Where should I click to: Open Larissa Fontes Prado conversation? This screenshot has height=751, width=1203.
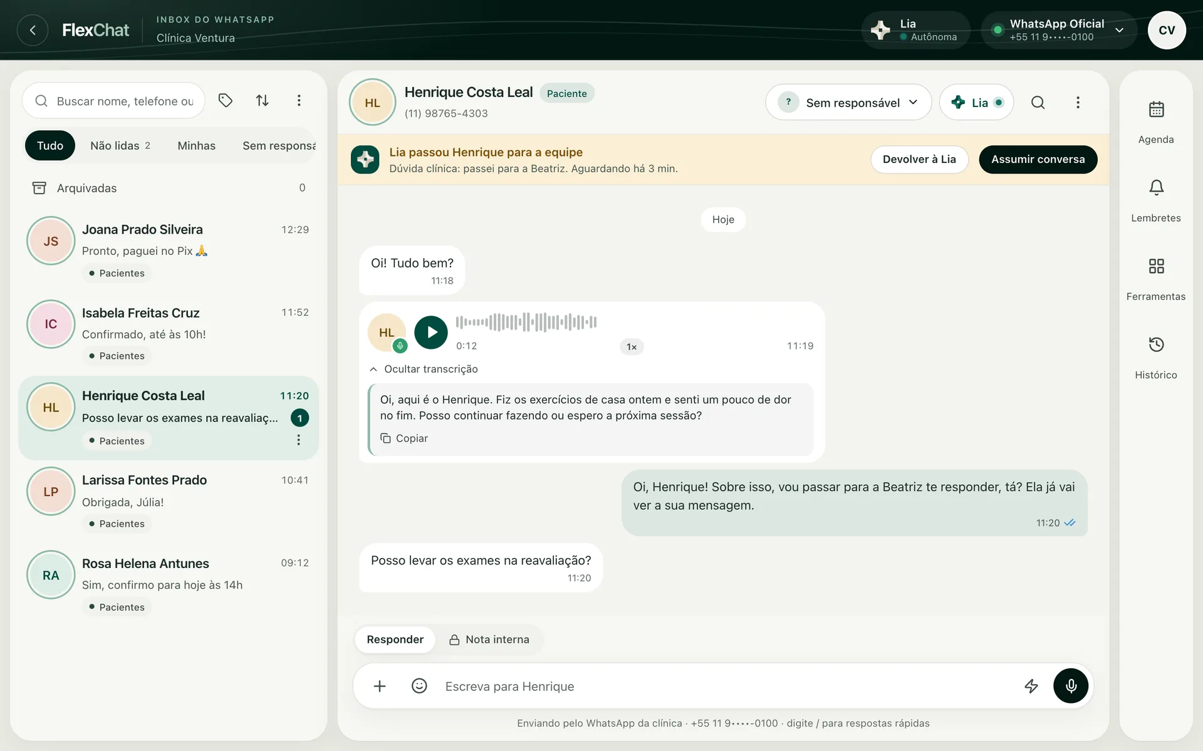click(169, 501)
